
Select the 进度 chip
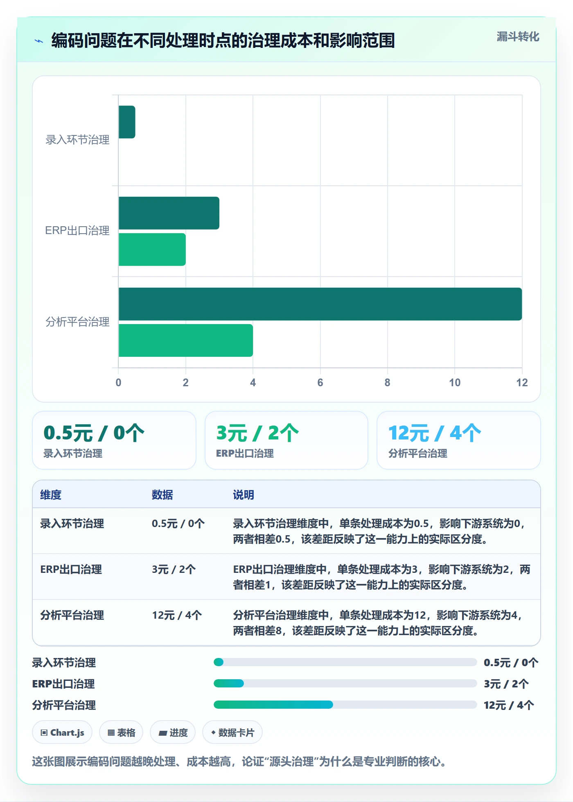(173, 732)
